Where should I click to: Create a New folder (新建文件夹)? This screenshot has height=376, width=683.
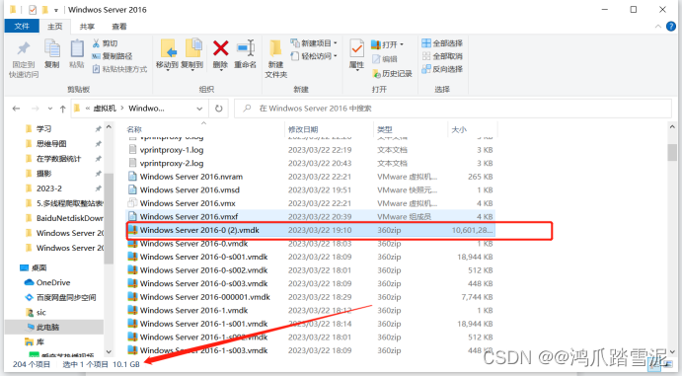(275, 59)
